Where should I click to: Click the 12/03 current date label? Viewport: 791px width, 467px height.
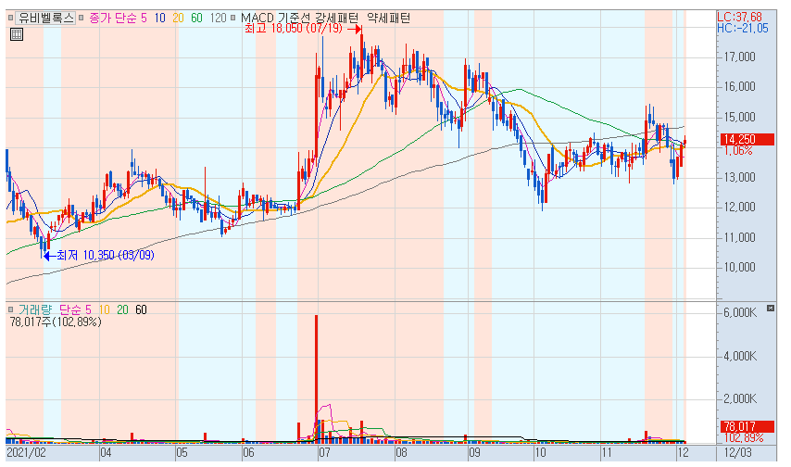point(737,452)
